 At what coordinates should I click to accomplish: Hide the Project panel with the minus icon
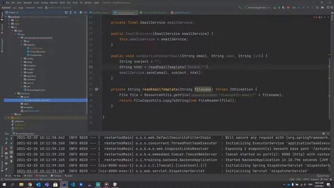tap(85, 13)
